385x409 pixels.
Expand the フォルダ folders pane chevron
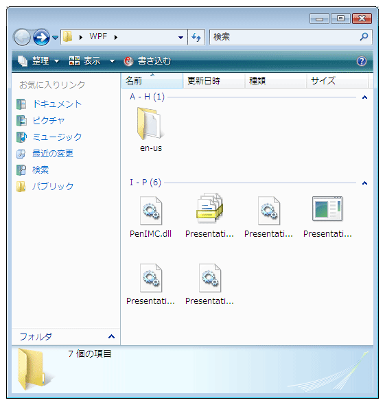[x=111, y=336]
